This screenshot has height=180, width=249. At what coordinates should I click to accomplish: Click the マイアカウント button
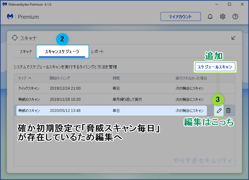click(180, 16)
